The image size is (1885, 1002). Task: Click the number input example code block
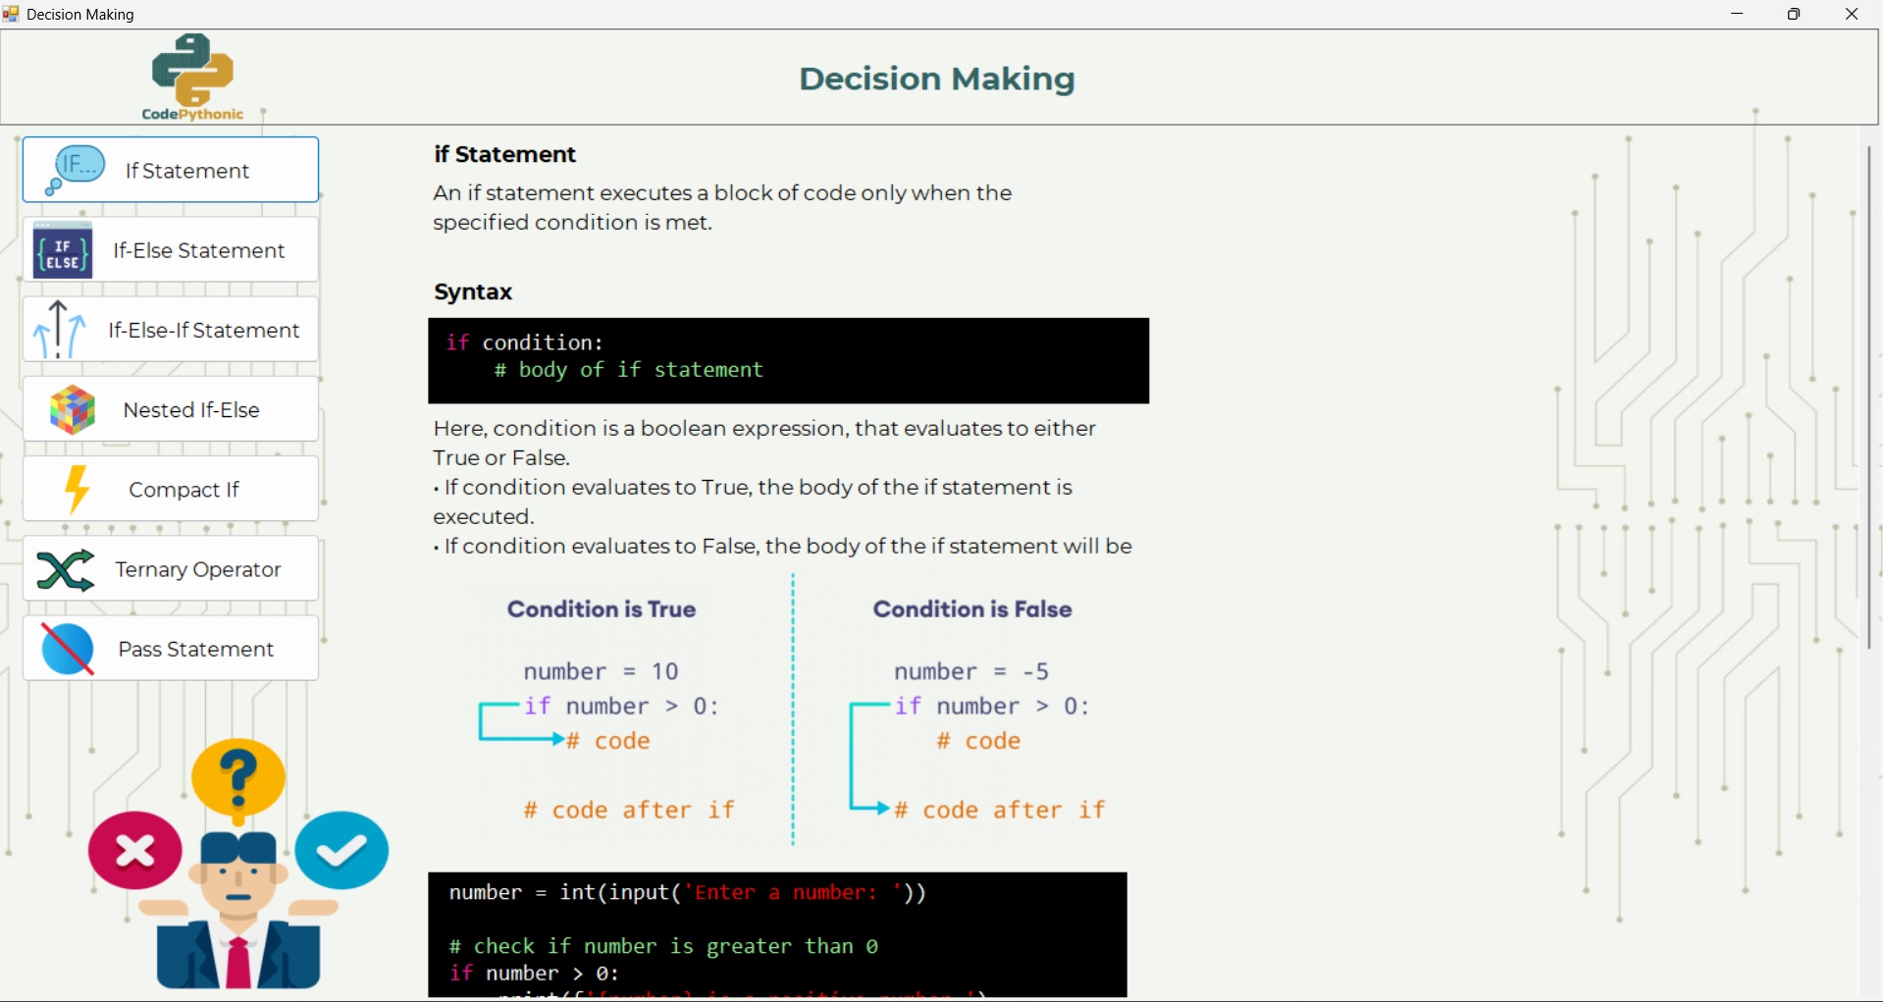pos(777,933)
